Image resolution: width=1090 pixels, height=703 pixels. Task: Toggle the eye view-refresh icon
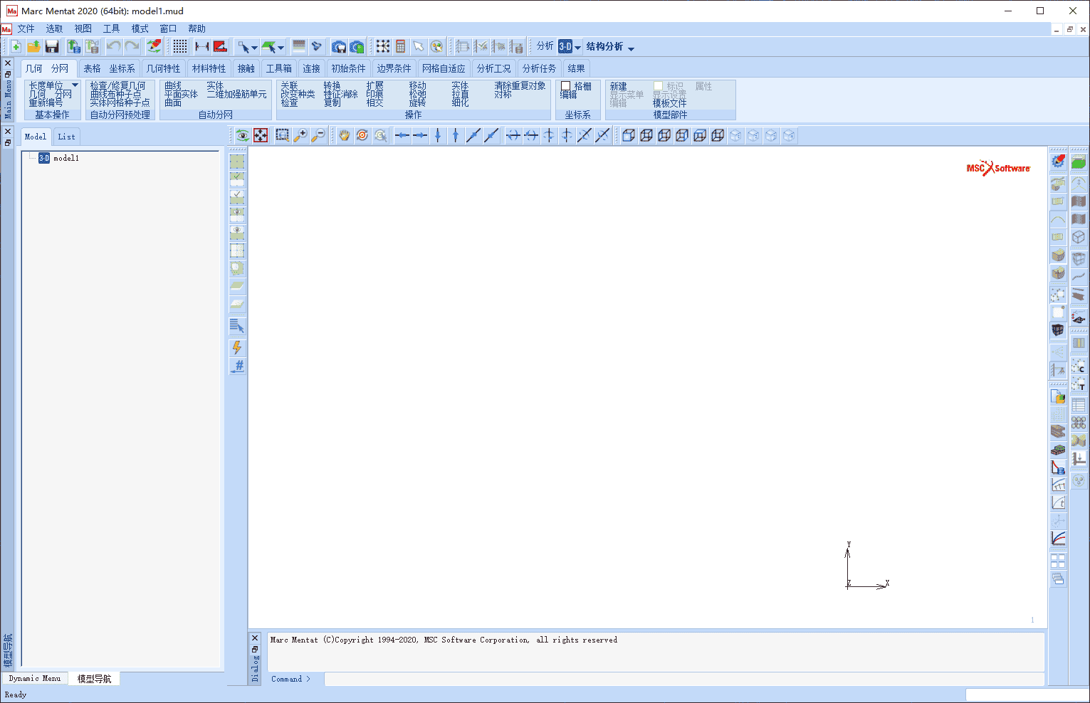[x=243, y=135]
